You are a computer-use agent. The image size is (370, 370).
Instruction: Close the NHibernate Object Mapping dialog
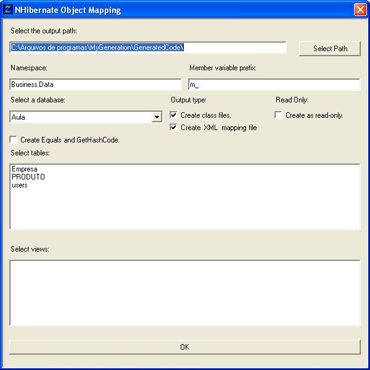[360, 10]
